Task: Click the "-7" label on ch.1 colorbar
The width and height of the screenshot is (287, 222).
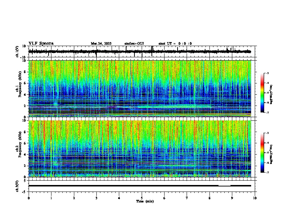Action: point(267,112)
